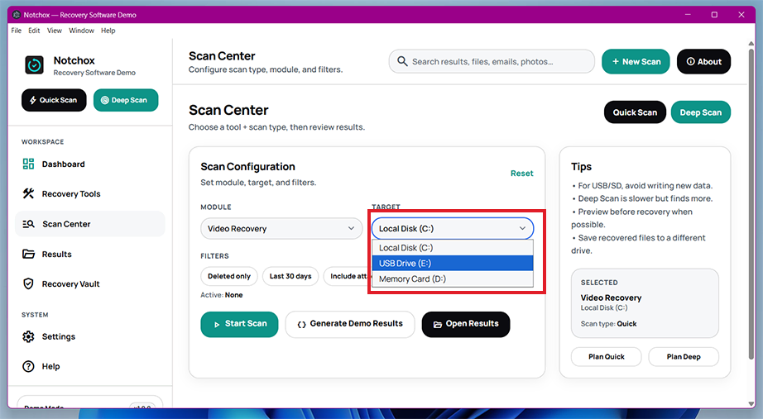Click the scrollbar down arrow

[x=751, y=404]
